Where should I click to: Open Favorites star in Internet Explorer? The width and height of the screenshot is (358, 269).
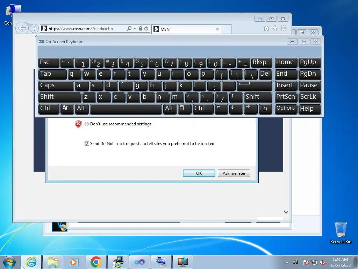pyautogui.click(x=275, y=28)
